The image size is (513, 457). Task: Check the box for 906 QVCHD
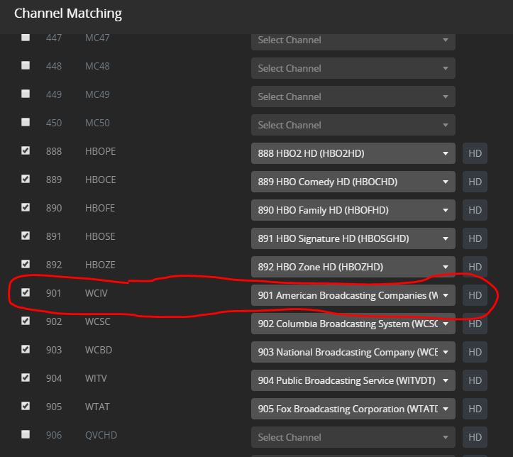[x=26, y=434]
